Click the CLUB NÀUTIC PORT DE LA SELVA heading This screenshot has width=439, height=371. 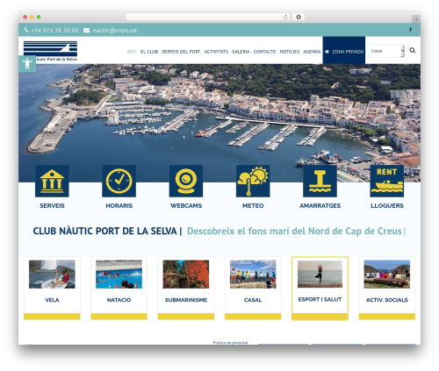[104, 231]
